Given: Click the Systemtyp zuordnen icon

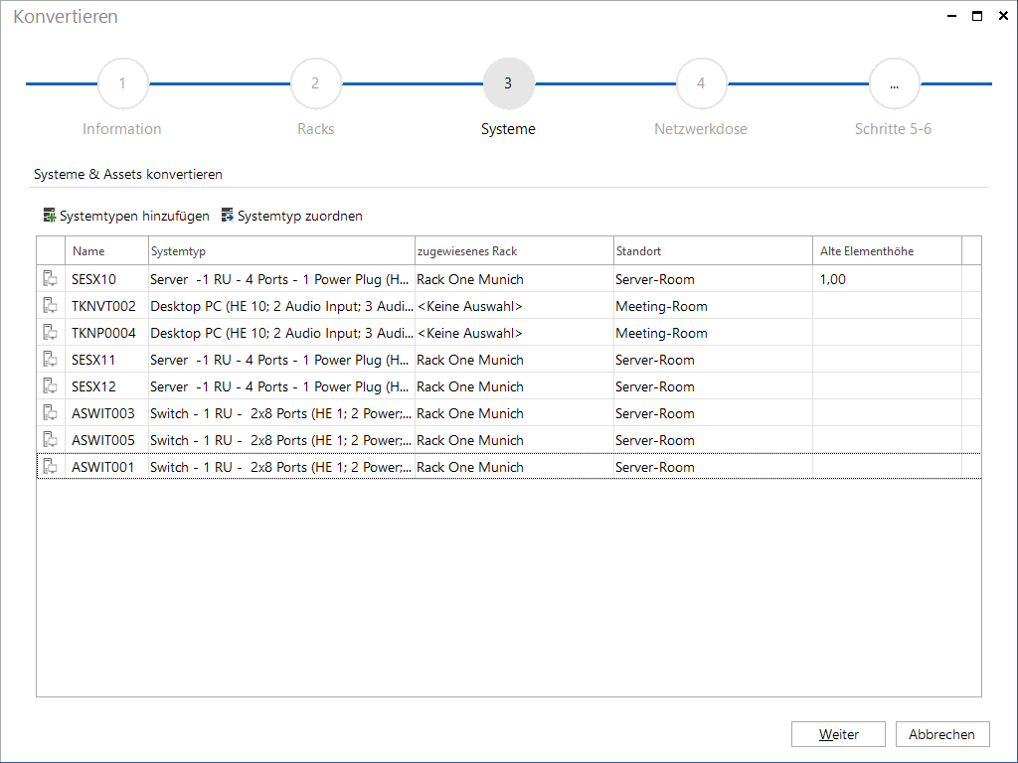Looking at the screenshot, I should click(x=228, y=216).
